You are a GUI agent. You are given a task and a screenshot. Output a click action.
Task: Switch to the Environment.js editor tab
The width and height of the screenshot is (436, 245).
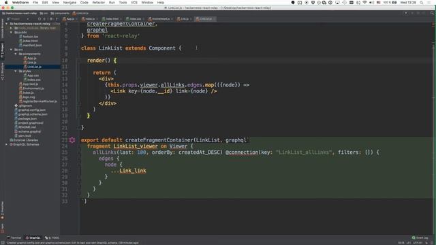pyautogui.click(x=161, y=19)
